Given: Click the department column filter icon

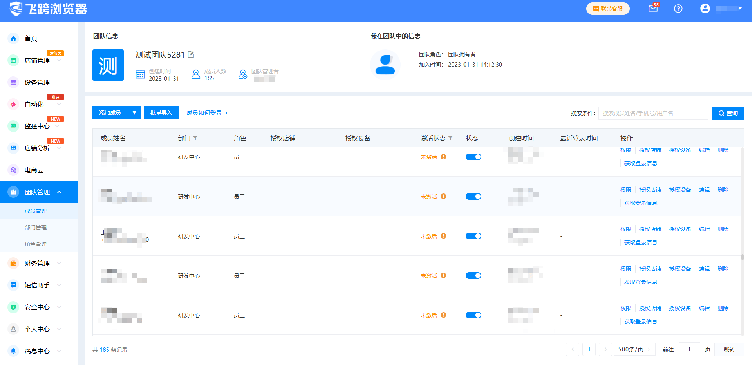Looking at the screenshot, I should pyautogui.click(x=195, y=138).
